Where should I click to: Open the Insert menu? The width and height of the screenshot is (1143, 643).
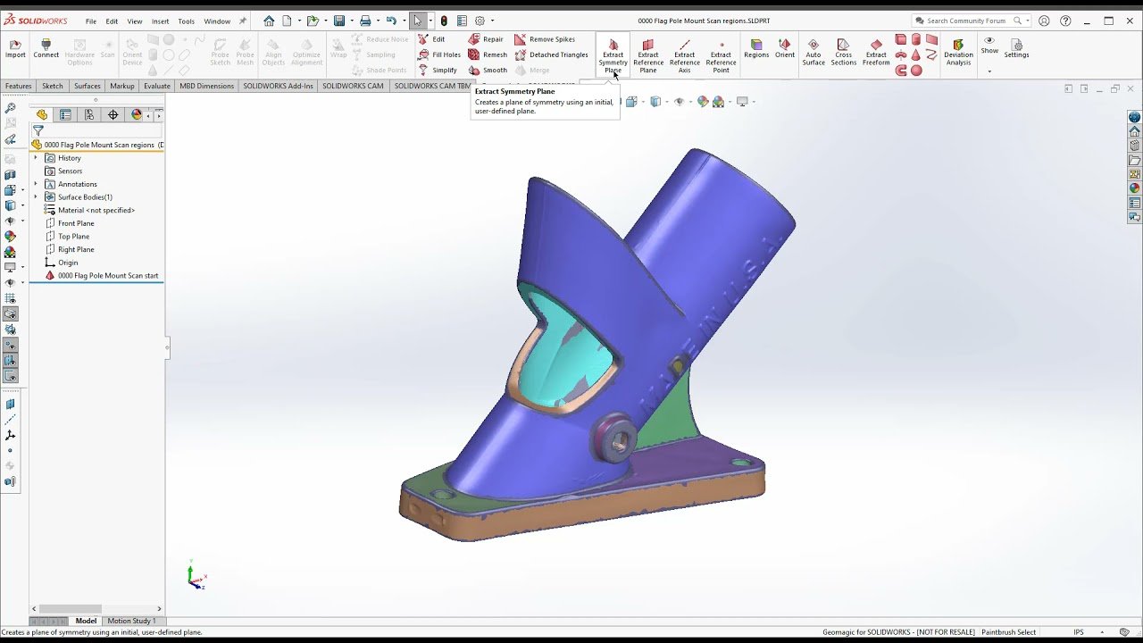(160, 21)
